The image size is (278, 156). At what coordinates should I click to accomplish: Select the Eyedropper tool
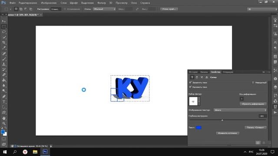click(x=4, y=48)
